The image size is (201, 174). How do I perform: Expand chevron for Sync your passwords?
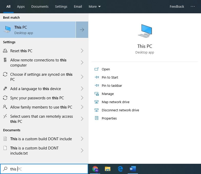coord(82,98)
